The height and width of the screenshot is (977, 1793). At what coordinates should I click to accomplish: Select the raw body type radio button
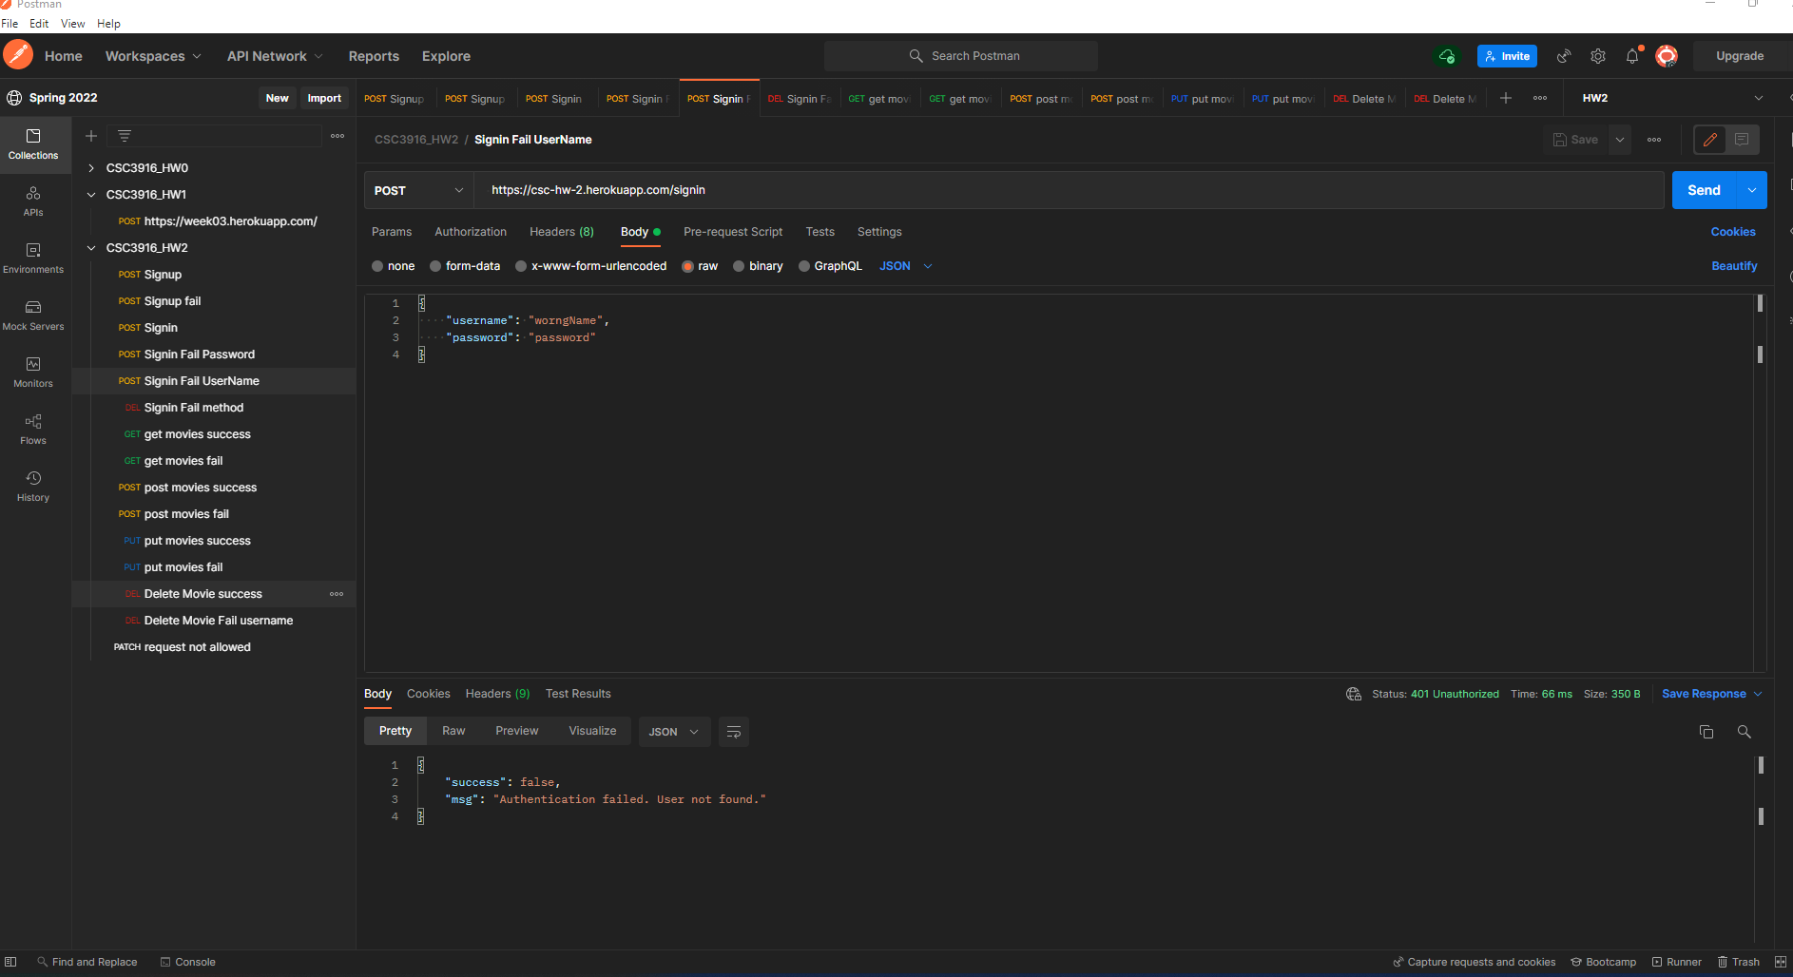(x=688, y=266)
